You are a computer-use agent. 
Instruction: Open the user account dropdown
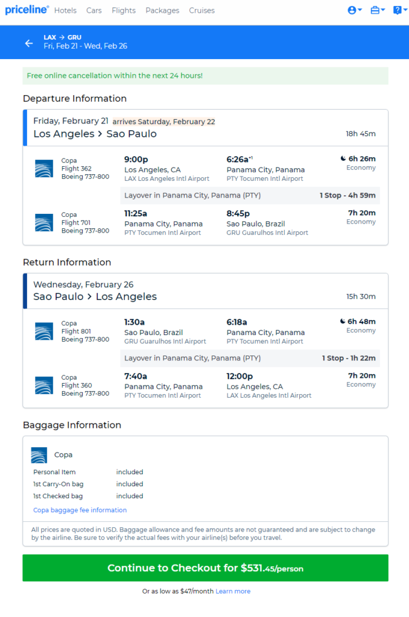tap(355, 10)
